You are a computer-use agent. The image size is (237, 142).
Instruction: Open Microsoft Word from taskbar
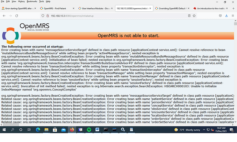pyautogui.click(x=97, y=130)
